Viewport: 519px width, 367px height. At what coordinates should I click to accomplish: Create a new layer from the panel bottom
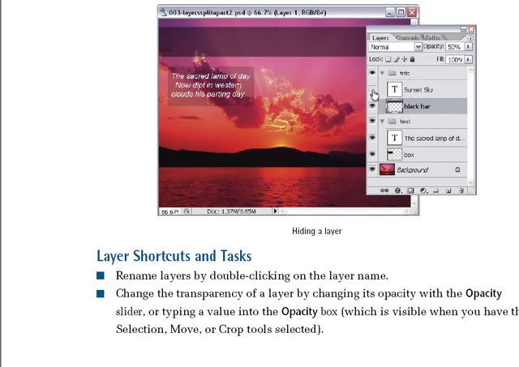(x=448, y=190)
